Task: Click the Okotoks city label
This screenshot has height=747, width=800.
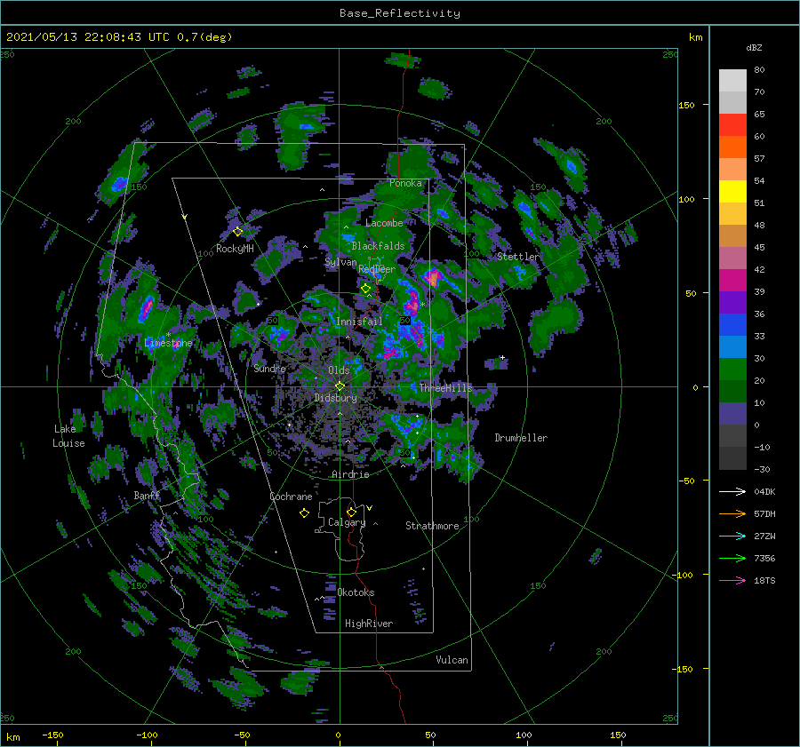Action: pyautogui.click(x=356, y=592)
